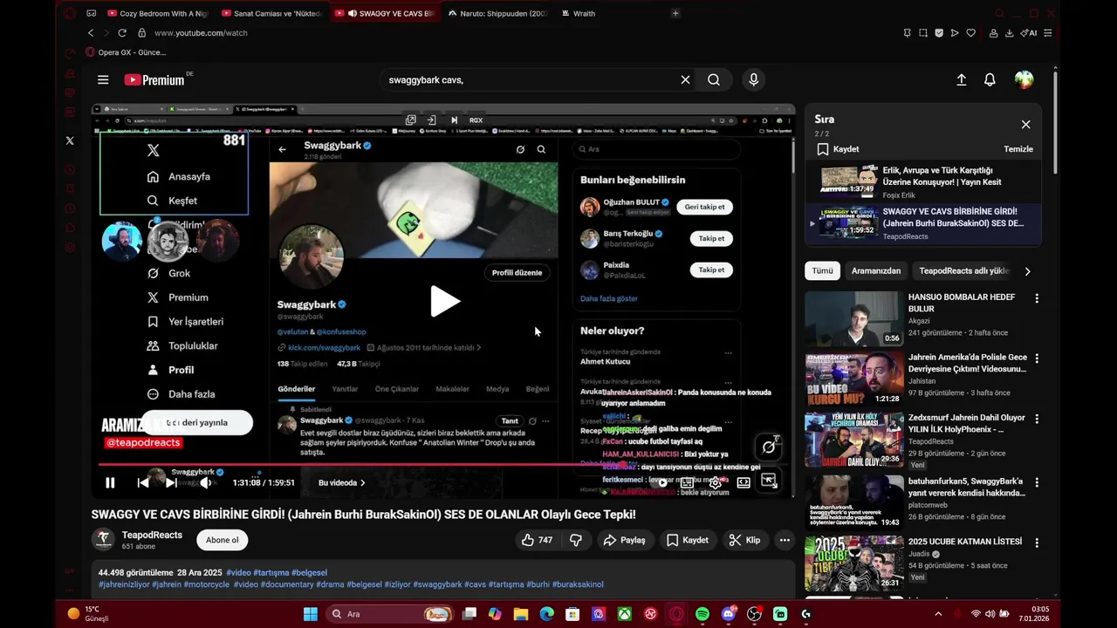Select the Tümü filter chip
The width and height of the screenshot is (1117, 628).
coord(822,270)
